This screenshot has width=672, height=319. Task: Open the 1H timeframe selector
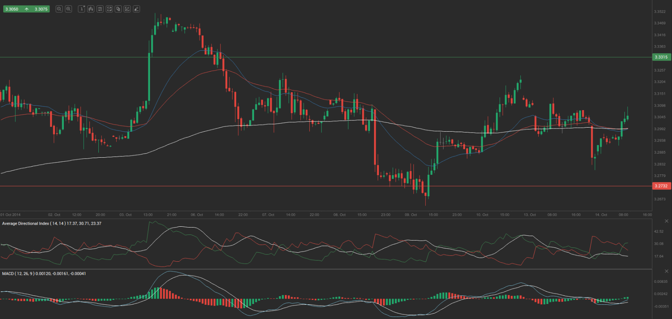pyautogui.click(x=81, y=9)
